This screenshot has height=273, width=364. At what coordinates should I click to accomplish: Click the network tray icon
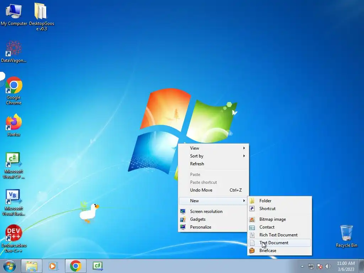[x=311, y=266]
